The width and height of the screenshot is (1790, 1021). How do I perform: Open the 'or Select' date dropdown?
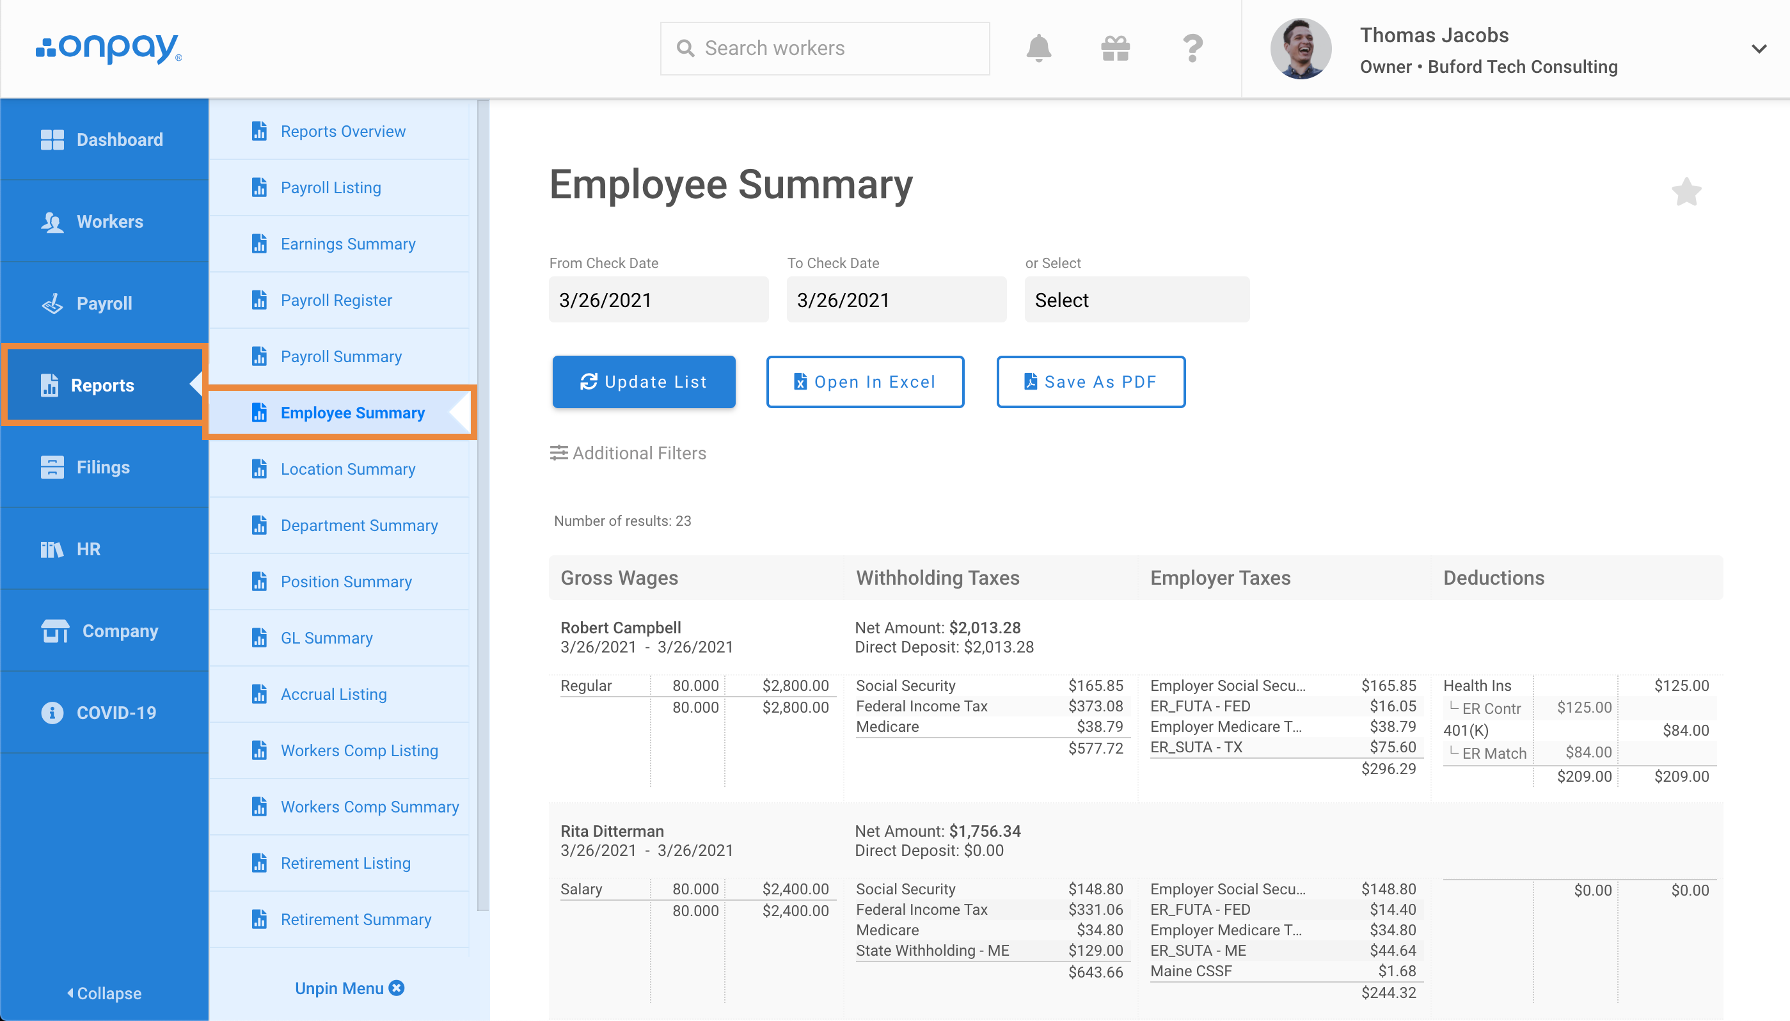coord(1137,299)
